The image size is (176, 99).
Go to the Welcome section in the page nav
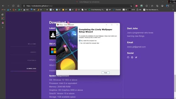pyautogui.click(x=32, y=44)
